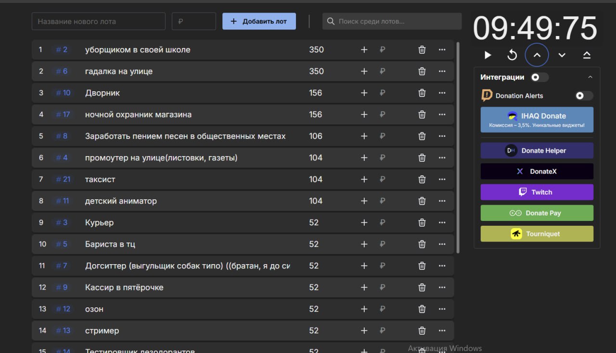Delete the гадалка на улице lot
The image size is (616, 353).
point(422,71)
